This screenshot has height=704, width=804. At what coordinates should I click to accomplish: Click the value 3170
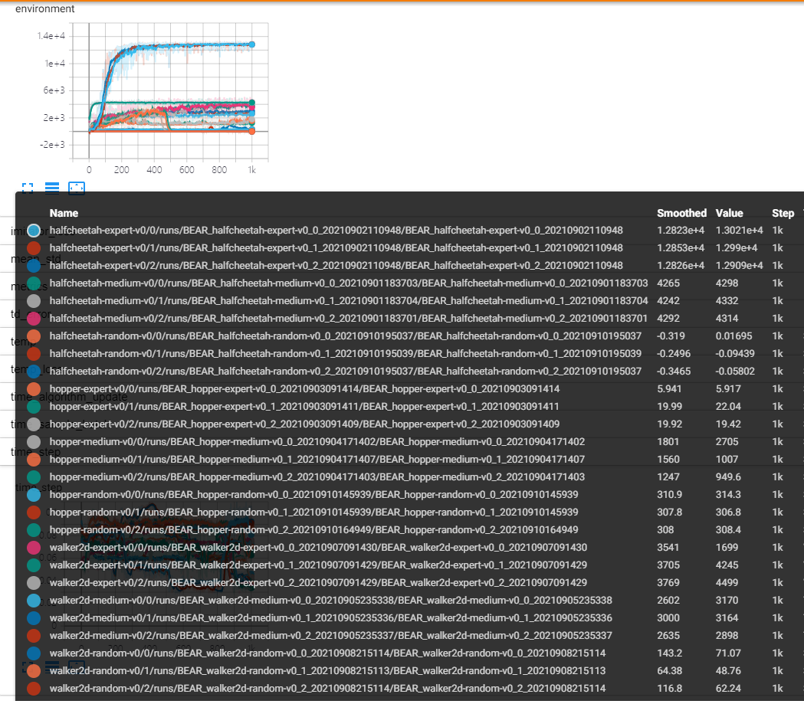[x=727, y=601]
